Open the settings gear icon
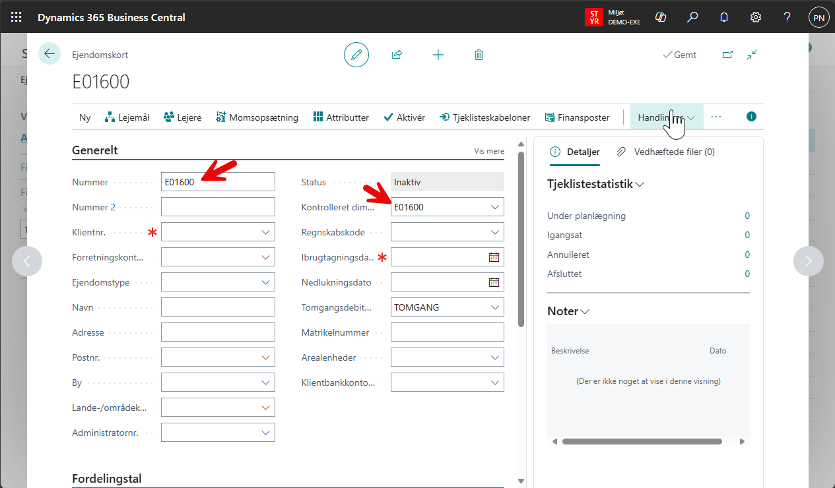The width and height of the screenshot is (835, 488). (756, 17)
